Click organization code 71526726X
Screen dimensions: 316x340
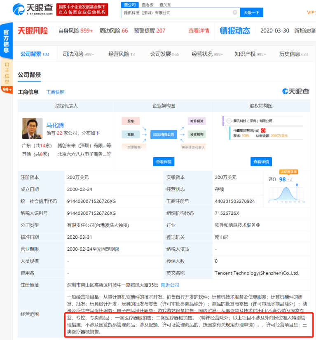pos(227,213)
